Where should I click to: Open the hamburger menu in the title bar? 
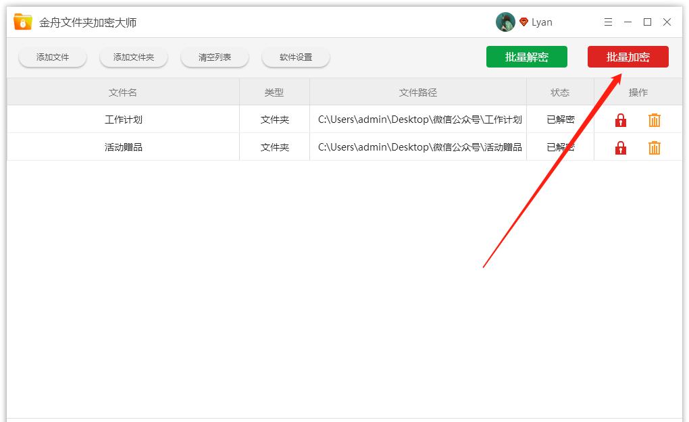pyautogui.click(x=607, y=22)
